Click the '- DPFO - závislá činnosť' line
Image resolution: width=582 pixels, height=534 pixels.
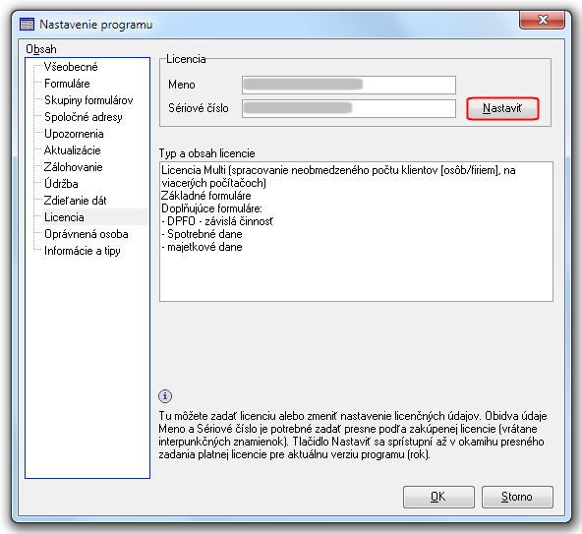[217, 221]
